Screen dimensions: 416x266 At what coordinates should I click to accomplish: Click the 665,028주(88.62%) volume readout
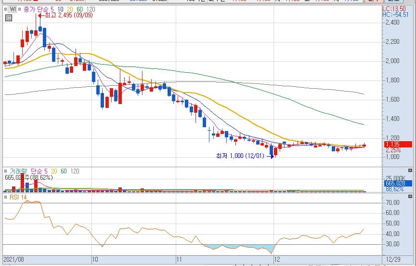tap(29, 177)
